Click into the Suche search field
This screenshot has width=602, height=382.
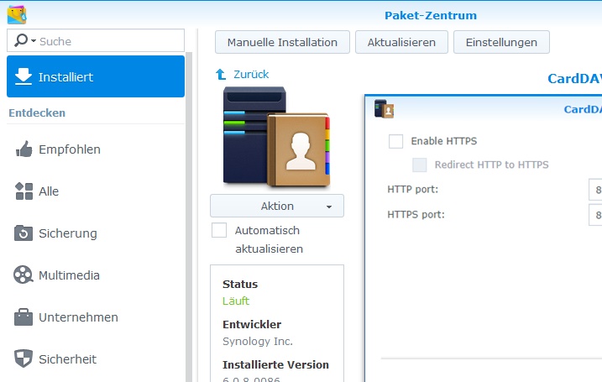(96, 40)
